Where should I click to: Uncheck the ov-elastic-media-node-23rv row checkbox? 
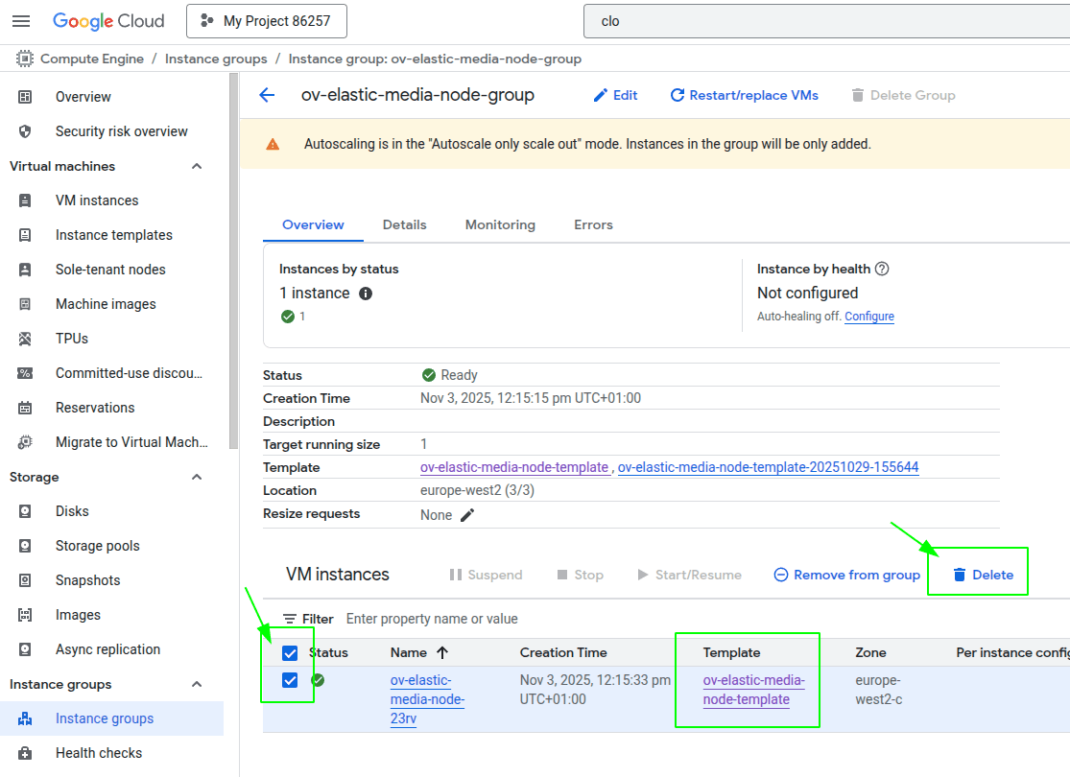(x=288, y=681)
